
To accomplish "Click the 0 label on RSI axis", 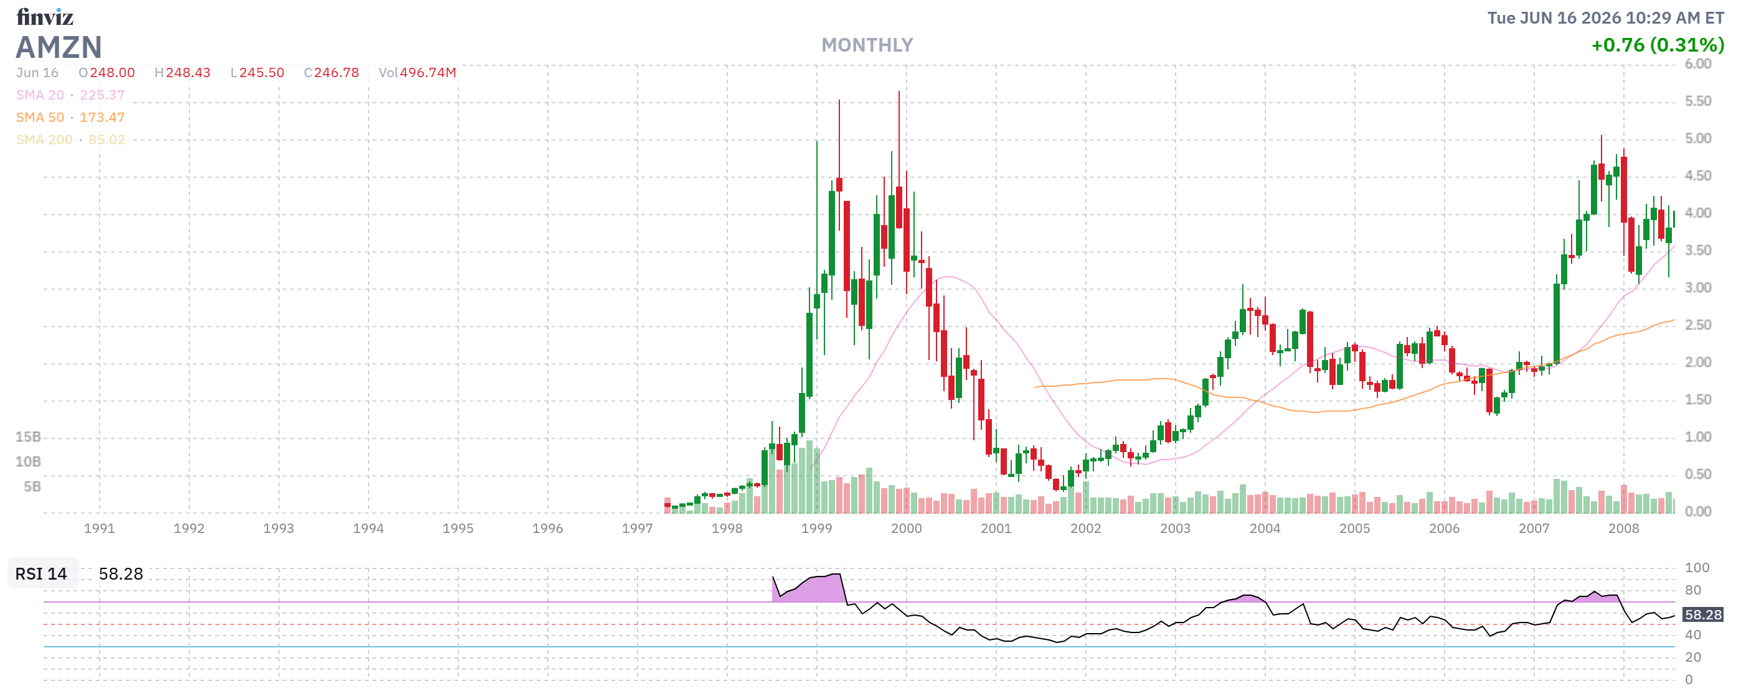I will pos(1689,680).
